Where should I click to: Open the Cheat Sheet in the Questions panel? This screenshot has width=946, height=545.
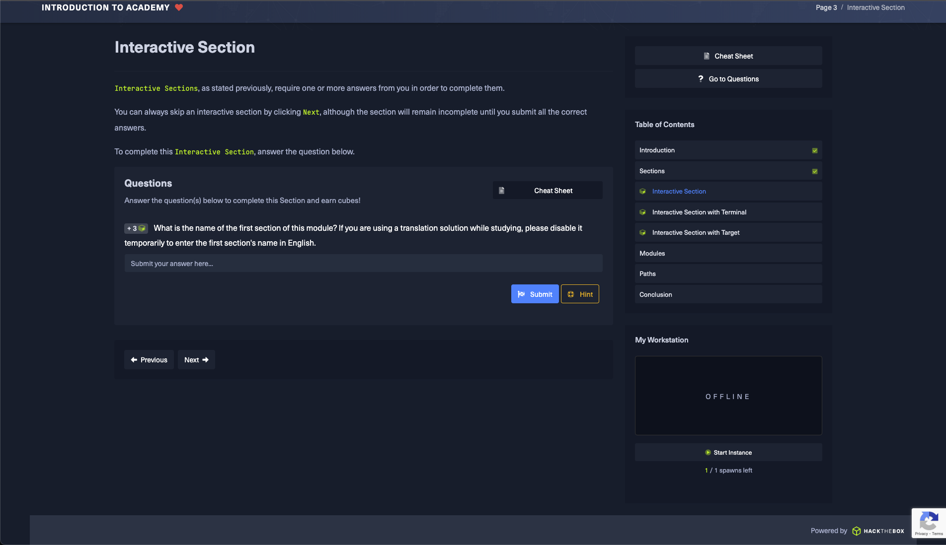548,191
